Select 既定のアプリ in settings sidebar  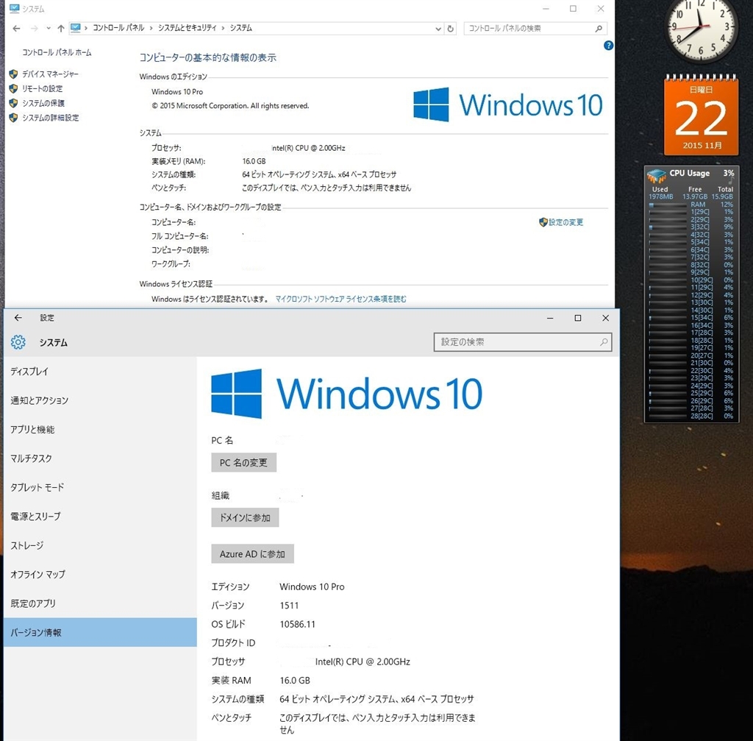pyautogui.click(x=100, y=603)
